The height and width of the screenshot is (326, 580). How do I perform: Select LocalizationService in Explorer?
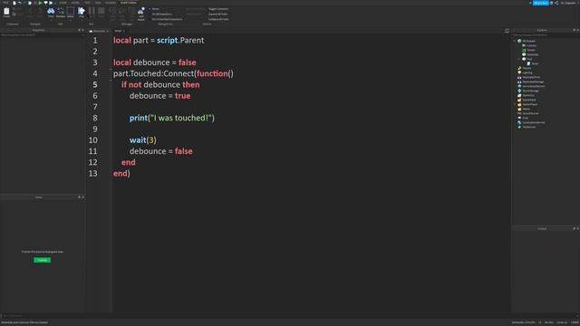(x=534, y=122)
